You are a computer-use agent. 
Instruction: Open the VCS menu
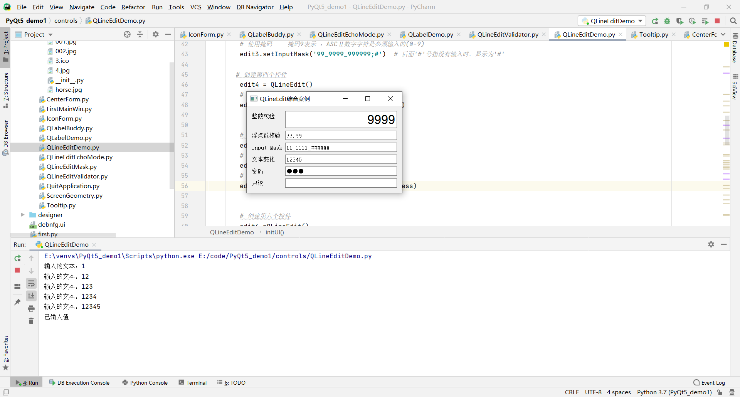(196, 7)
